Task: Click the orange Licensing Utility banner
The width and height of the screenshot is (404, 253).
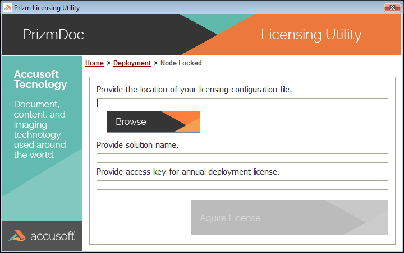Action: pos(311,35)
